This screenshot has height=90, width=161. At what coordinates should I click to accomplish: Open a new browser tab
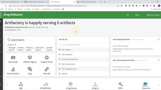click(105, 2)
